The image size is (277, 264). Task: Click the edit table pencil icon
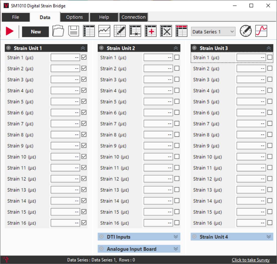(120, 31)
